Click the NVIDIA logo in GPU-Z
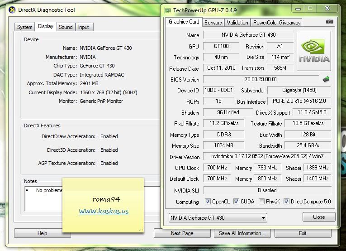The height and width of the screenshot is (251, 346). click(314, 51)
